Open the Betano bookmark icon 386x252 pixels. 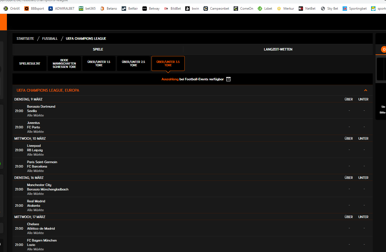click(x=102, y=9)
